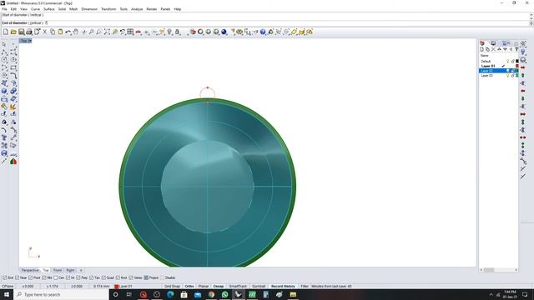Click the four-viewport layout icon
The image size is (534, 300).
coord(130,32)
